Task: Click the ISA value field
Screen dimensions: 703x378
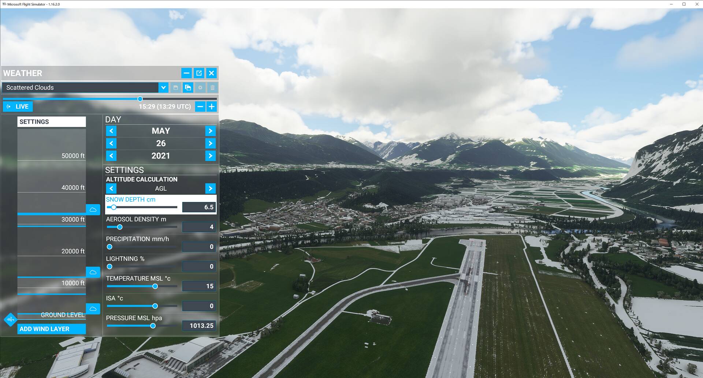Action: [199, 306]
